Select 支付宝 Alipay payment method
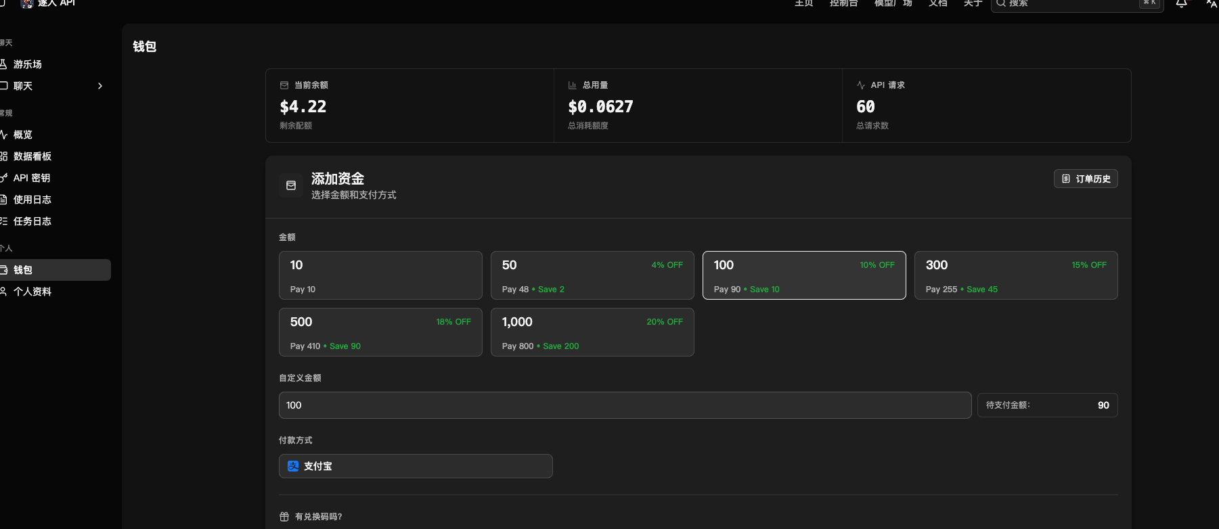The width and height of the screenshot is (1219, 529). (416, 466)
